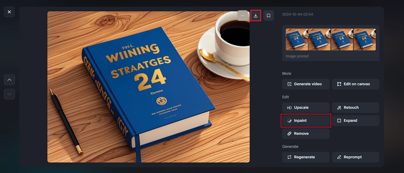Choose the Retouch option
Image resolution: width=404 pixels, height=173 pixels.
pos(355,108)
